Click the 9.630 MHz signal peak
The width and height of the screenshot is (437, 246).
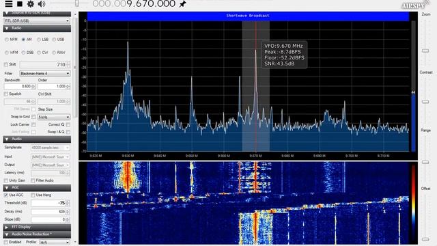coord(128,42)
